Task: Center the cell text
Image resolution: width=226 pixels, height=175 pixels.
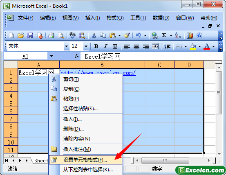Action: (136, 46)
